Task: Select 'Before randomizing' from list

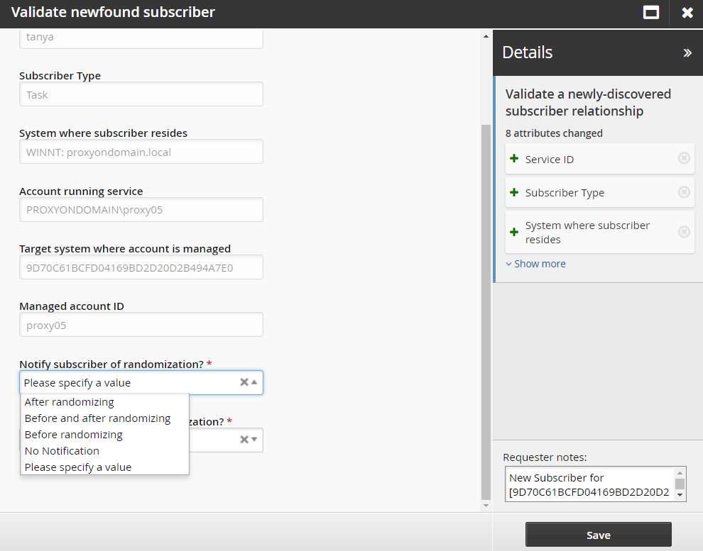Action: (x=74, y=435)
